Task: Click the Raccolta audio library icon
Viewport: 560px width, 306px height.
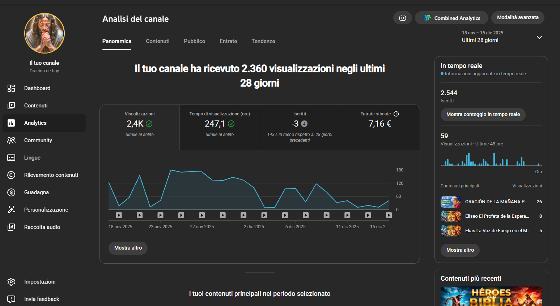Action: [x=11, y=227]
